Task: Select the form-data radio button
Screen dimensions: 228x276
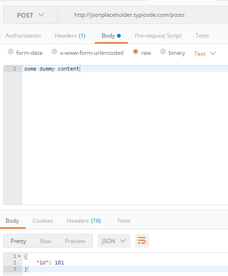Action: (11, 52)
